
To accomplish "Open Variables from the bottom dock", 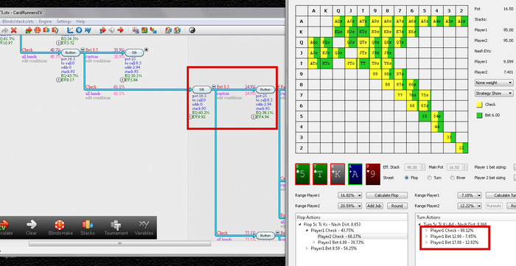I will (x=144, y=228).
